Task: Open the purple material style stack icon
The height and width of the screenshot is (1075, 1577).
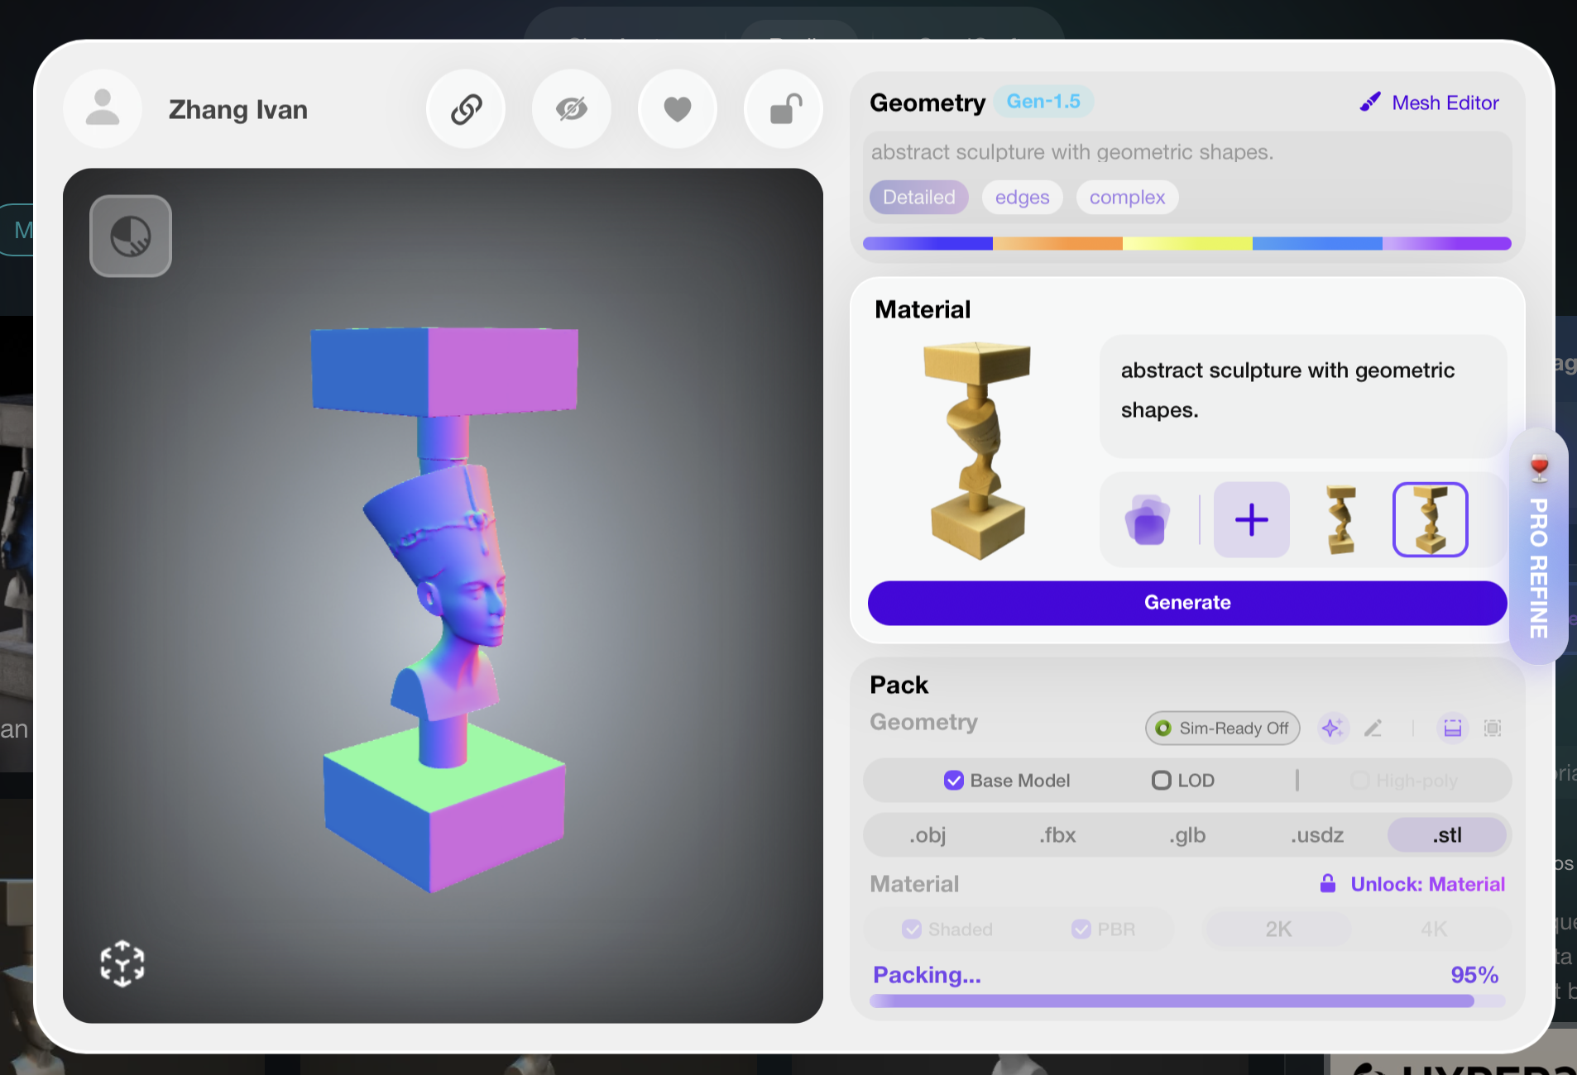Action: (x=1148, y=520)
